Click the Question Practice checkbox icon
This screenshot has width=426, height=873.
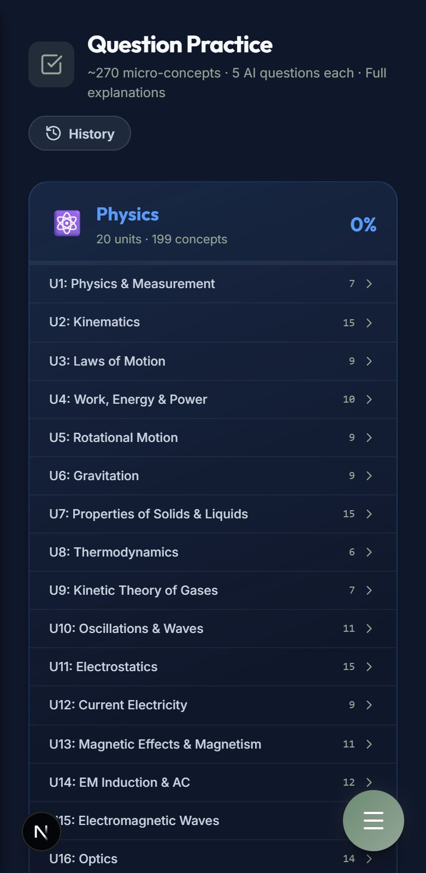[51, 64]
